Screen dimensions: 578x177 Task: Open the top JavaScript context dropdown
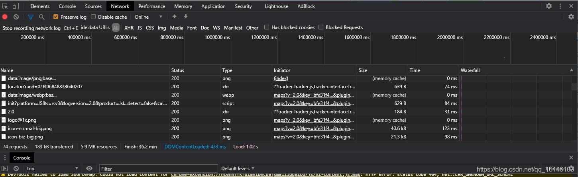coord(53,169)
